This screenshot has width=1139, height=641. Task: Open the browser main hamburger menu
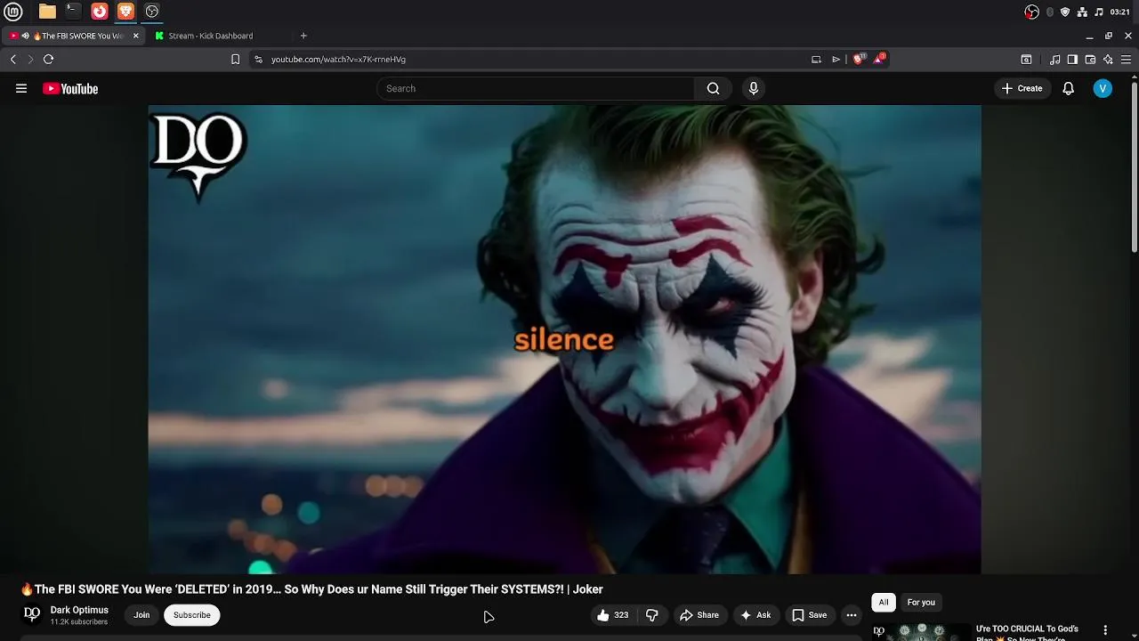1126,60
